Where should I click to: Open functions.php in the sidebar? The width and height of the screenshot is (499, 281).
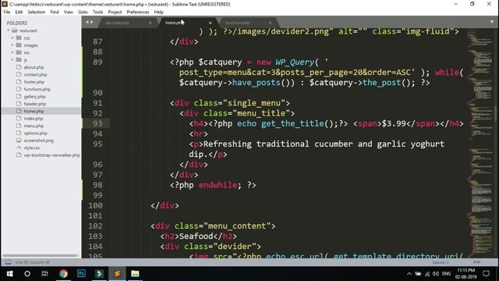(37, 89)
